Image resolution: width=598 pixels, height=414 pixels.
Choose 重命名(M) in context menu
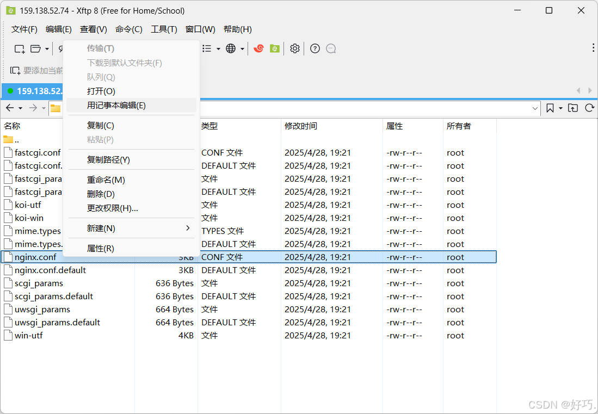[131, 180]
